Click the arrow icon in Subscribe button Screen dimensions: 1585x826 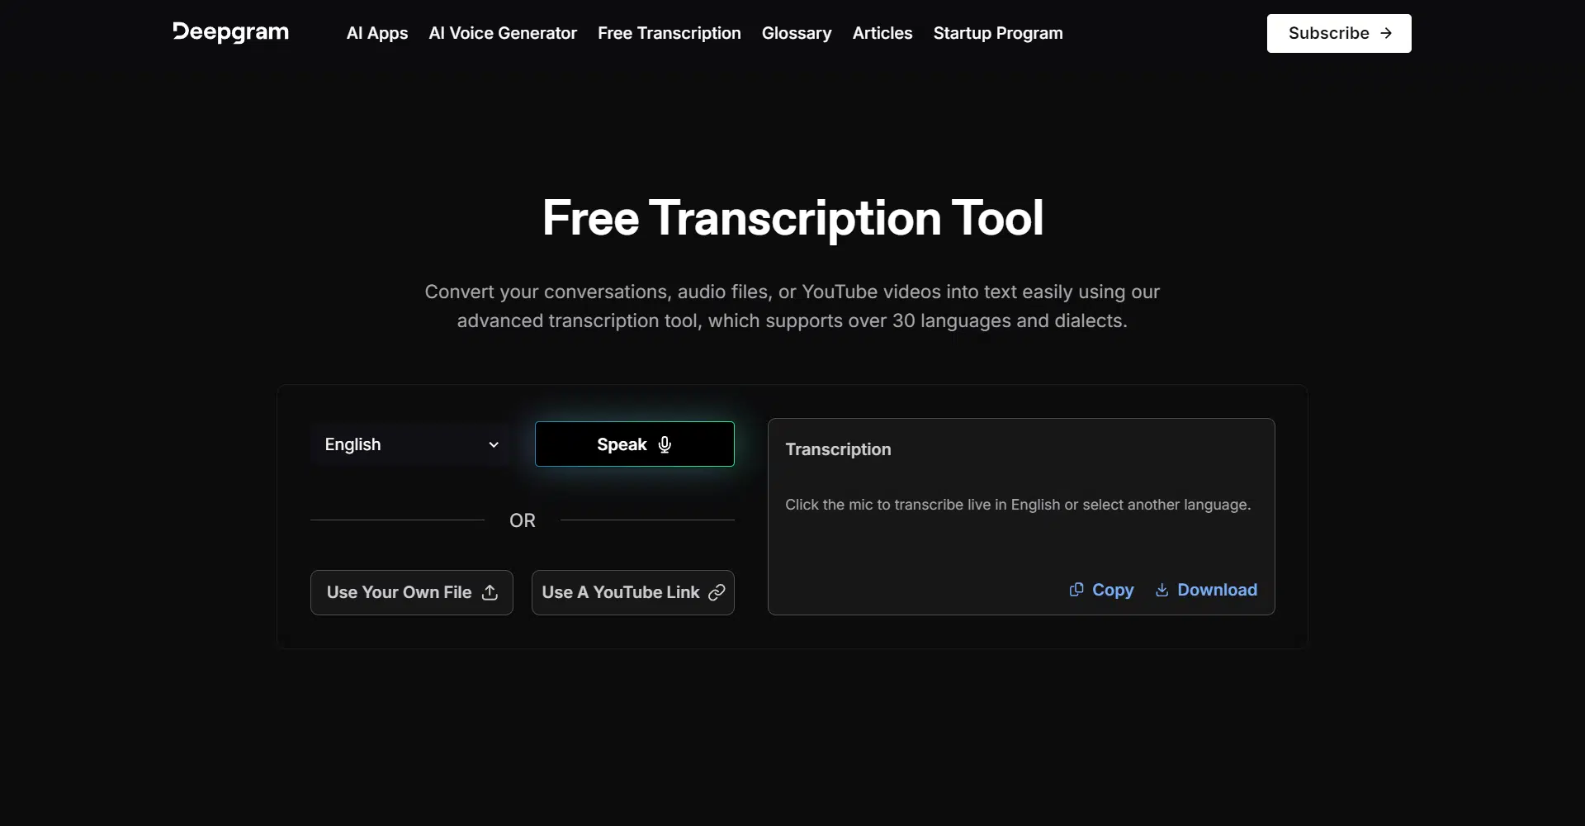coord(1387,33)
